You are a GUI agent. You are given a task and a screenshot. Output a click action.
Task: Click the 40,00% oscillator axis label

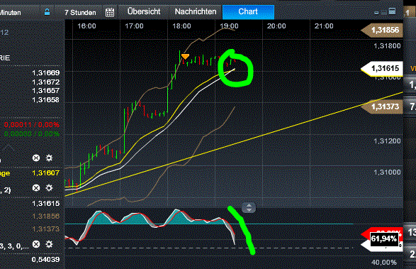(384, 263)
